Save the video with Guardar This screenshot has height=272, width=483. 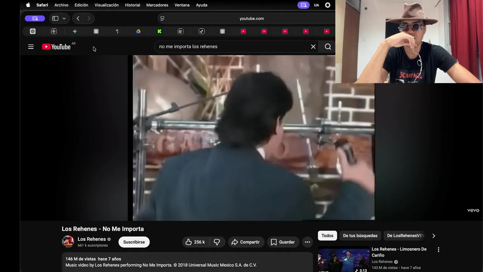click(283, 242)
